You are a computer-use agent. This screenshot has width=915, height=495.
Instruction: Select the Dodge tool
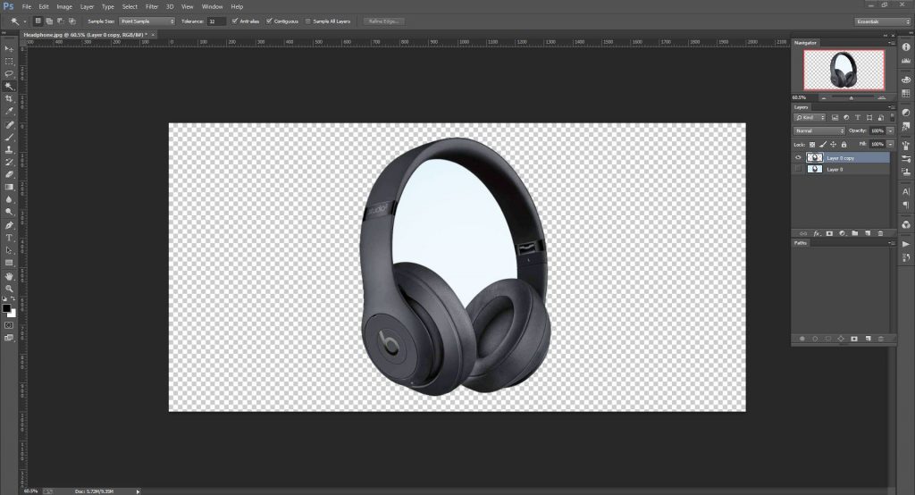(9, 211)
